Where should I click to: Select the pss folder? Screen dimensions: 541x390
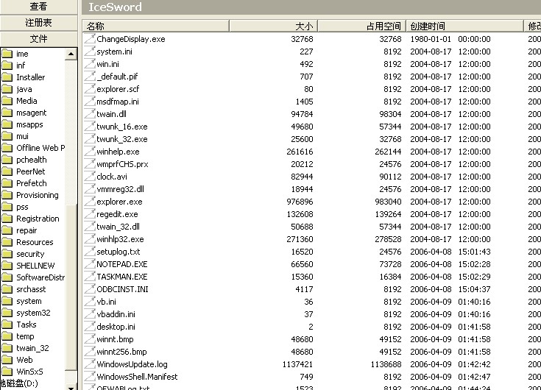click(x=22, y=207)
